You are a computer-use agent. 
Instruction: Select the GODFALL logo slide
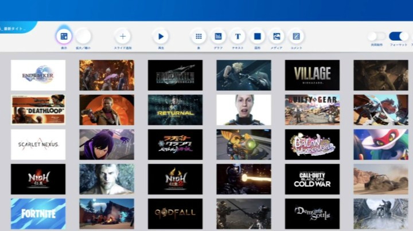[175, 214]
